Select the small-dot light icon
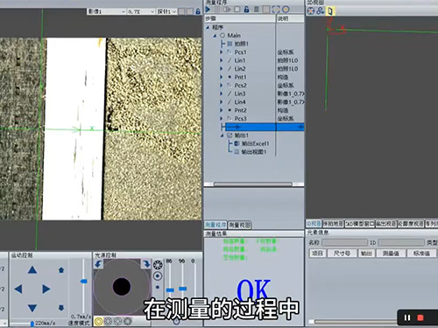Viewport: 438px width, 328px height. coord(158,287)
